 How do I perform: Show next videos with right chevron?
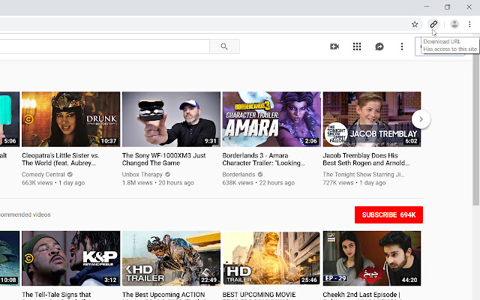click(421, 118)
